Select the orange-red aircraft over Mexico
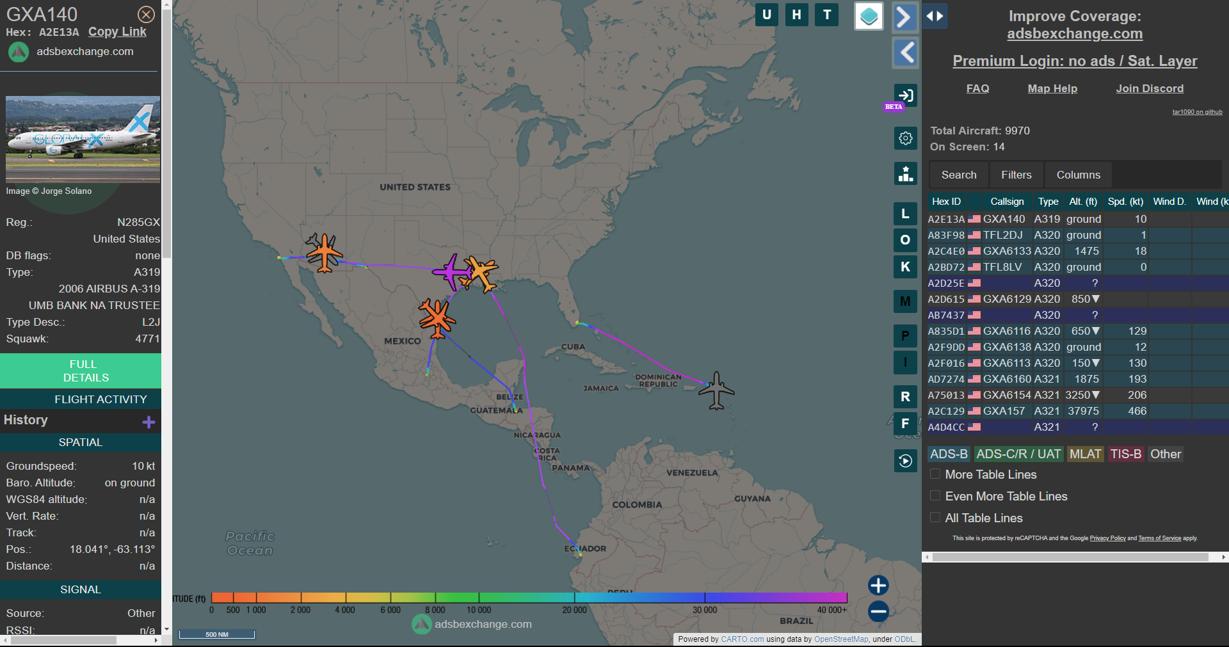1229x647 pixels. tap(437, 318)
